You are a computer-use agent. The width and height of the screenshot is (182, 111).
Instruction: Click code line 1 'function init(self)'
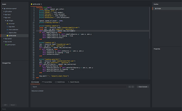(x=44, y=7)
